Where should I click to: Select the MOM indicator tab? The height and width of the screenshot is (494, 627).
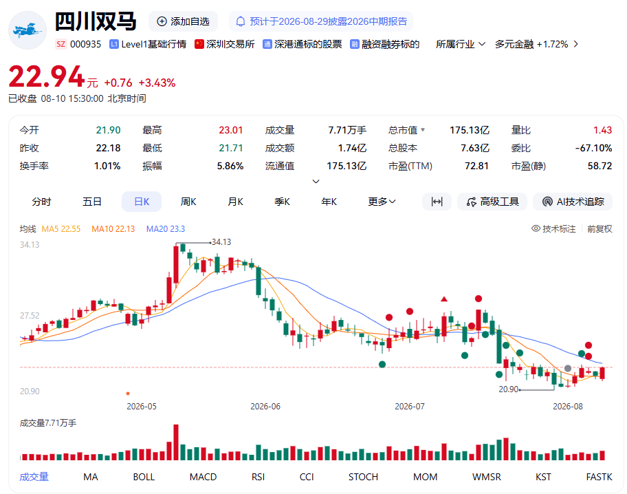pyautogui.click(x=425, y=477)
